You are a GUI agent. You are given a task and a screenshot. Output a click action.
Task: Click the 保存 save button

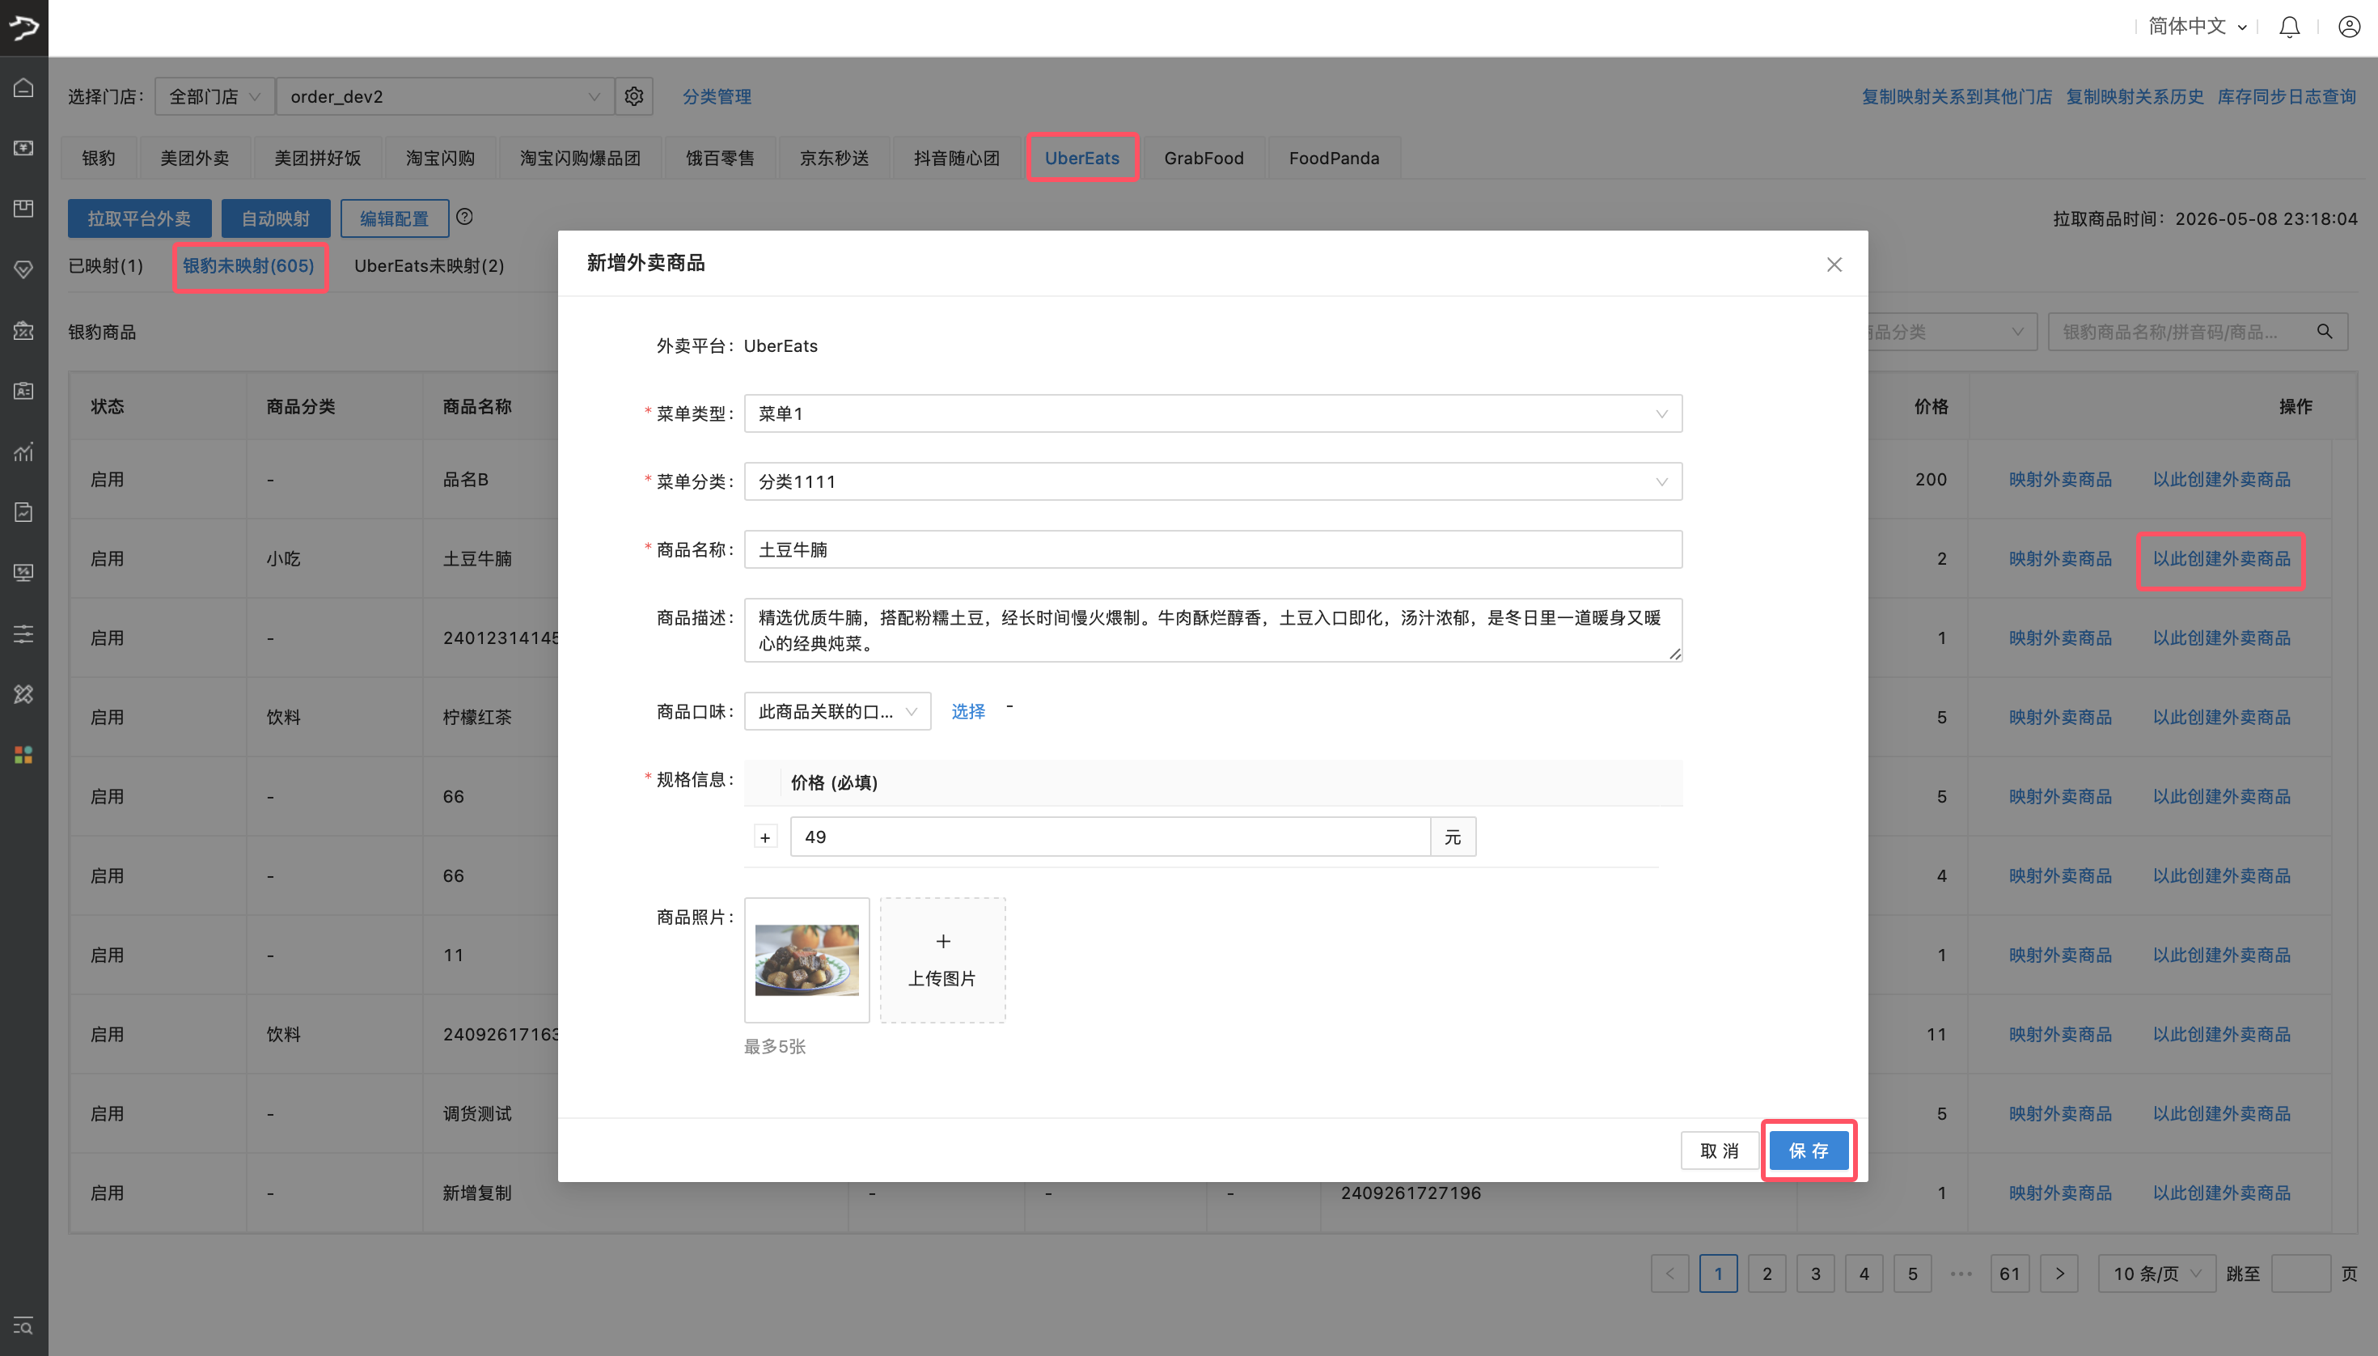1809,1150
